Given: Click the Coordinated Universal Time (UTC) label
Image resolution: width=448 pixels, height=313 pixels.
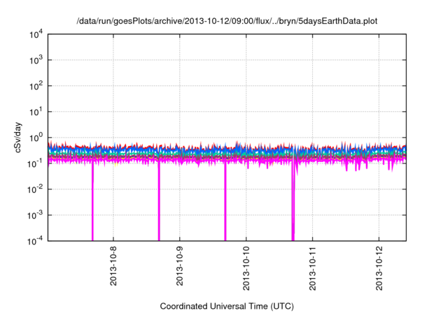Looking at the screenshot, I should coord(227,306).
